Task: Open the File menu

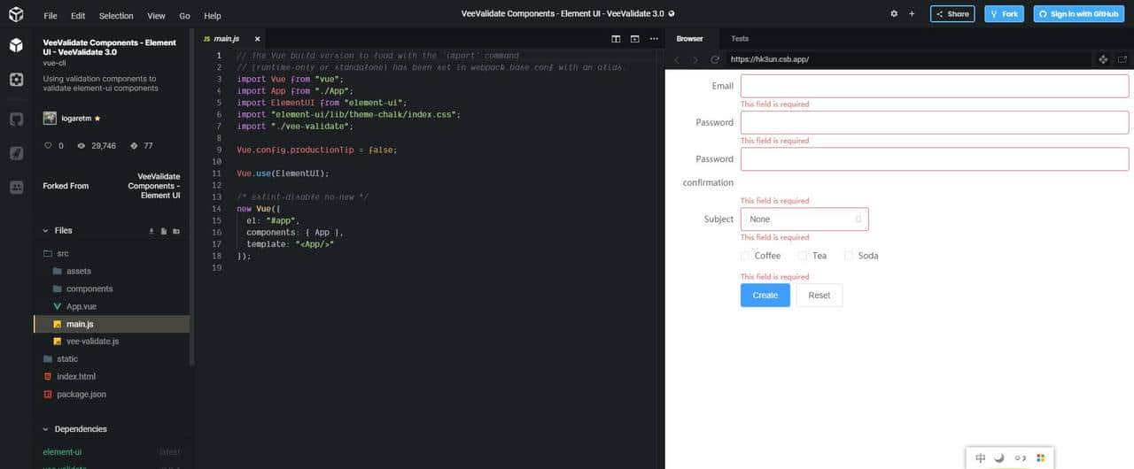Action: 50,16
